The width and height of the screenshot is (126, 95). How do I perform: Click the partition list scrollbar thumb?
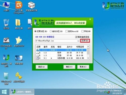tap(88, 51)
